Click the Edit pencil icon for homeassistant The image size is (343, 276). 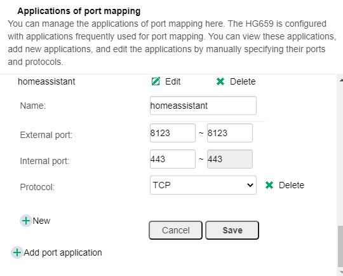point(156,81)
